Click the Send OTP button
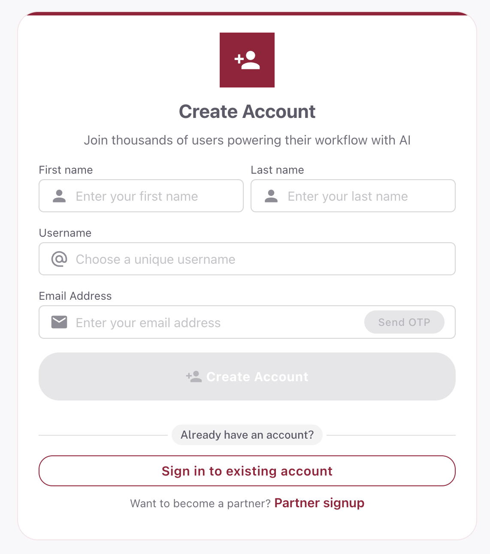Image resolution: width=490 pixels, height=554 pixels. 404,322
